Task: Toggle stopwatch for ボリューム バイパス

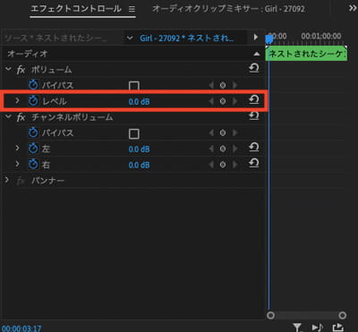Action: click(x=33, y=85)
